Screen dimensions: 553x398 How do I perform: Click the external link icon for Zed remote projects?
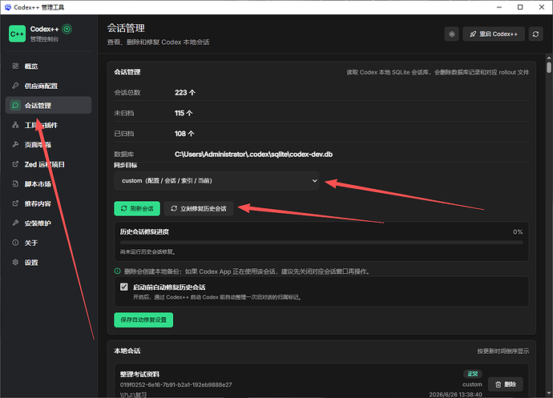point(15,164)
